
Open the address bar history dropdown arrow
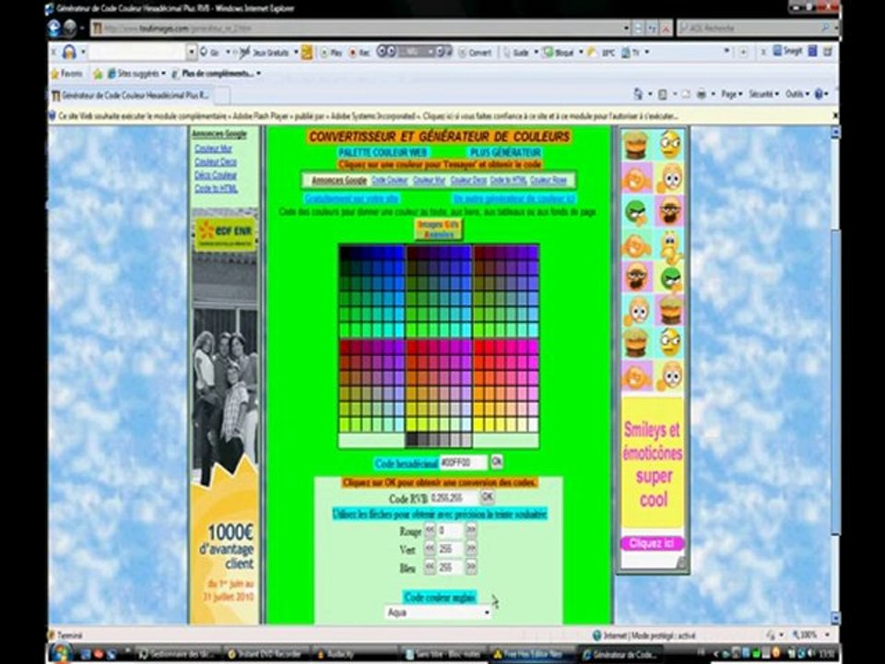point(627,28)
